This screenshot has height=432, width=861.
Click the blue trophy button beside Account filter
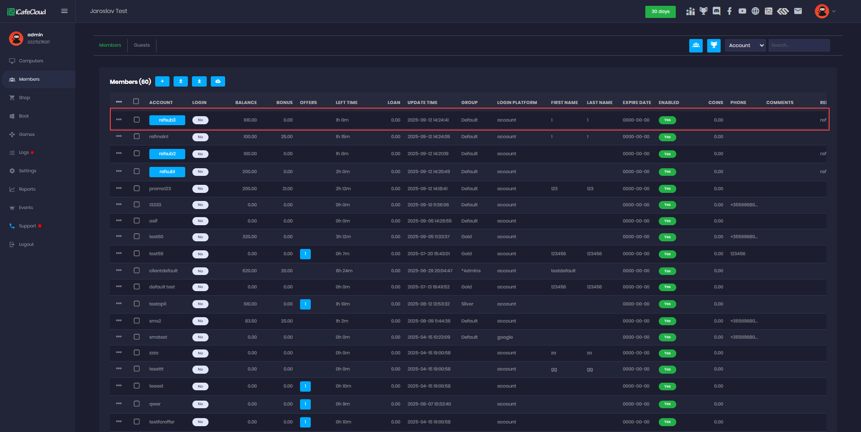coord(713,45)
